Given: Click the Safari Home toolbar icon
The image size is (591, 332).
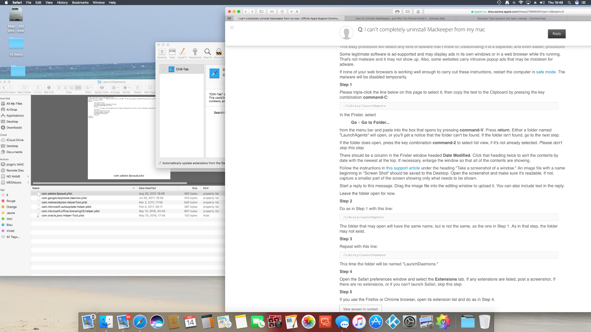Looking at the screenshot, I should (x=418, y=12).
